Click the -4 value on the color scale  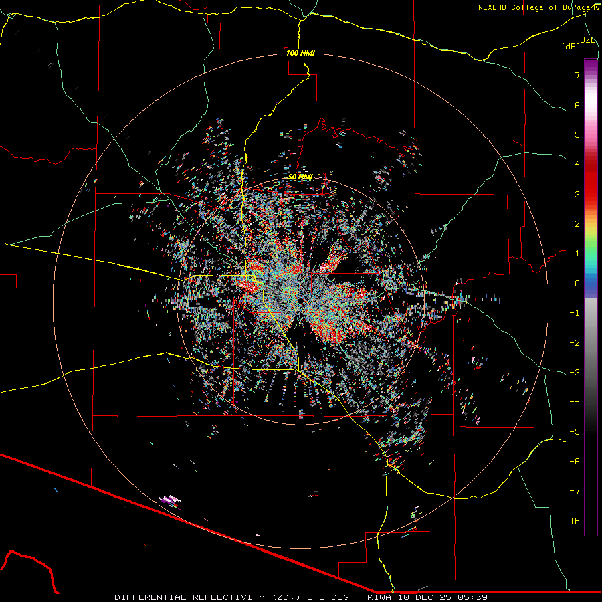click(575, 401)
